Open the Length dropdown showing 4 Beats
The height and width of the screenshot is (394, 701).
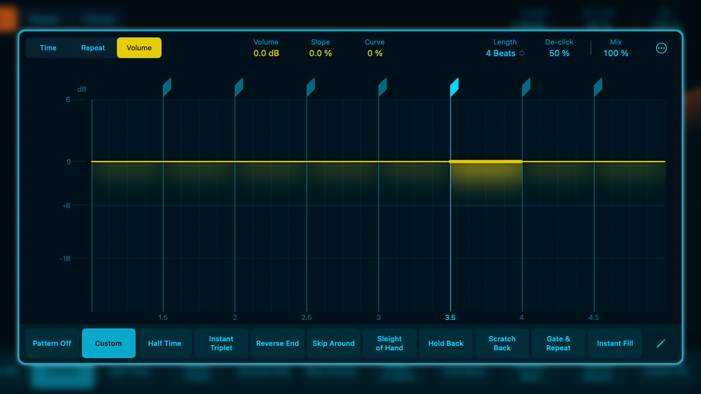click(x=504, y=53)
